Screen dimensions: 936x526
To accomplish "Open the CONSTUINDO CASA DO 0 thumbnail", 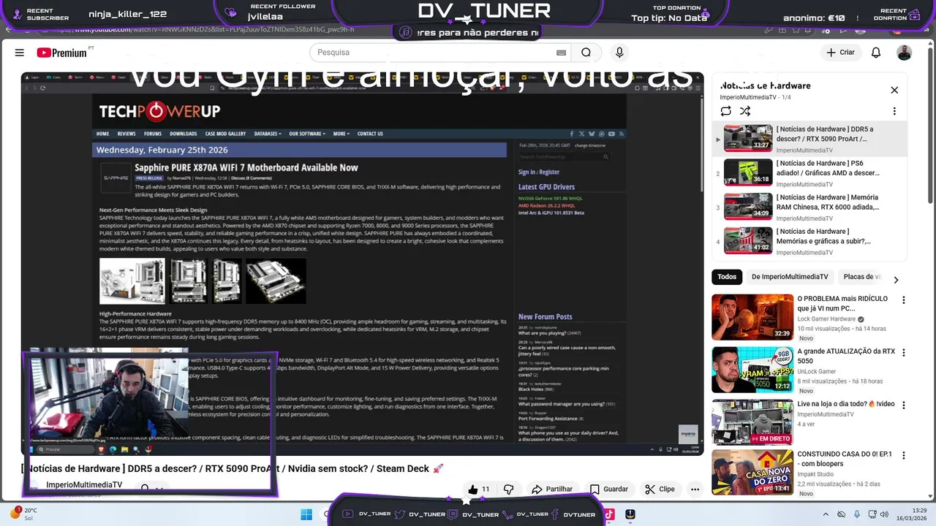I will coord(752,473).
